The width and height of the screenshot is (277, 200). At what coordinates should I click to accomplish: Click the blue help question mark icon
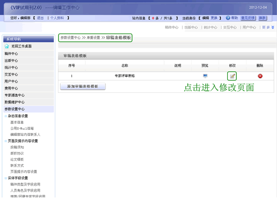click(228, 18)
